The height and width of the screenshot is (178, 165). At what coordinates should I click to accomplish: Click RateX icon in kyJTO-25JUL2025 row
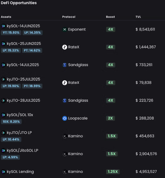click(x=65, y=83)
